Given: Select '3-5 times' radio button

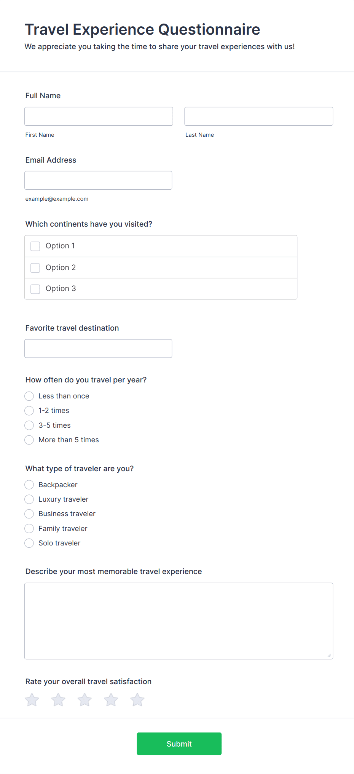Looking at the screenshot, I should point(29,425).
